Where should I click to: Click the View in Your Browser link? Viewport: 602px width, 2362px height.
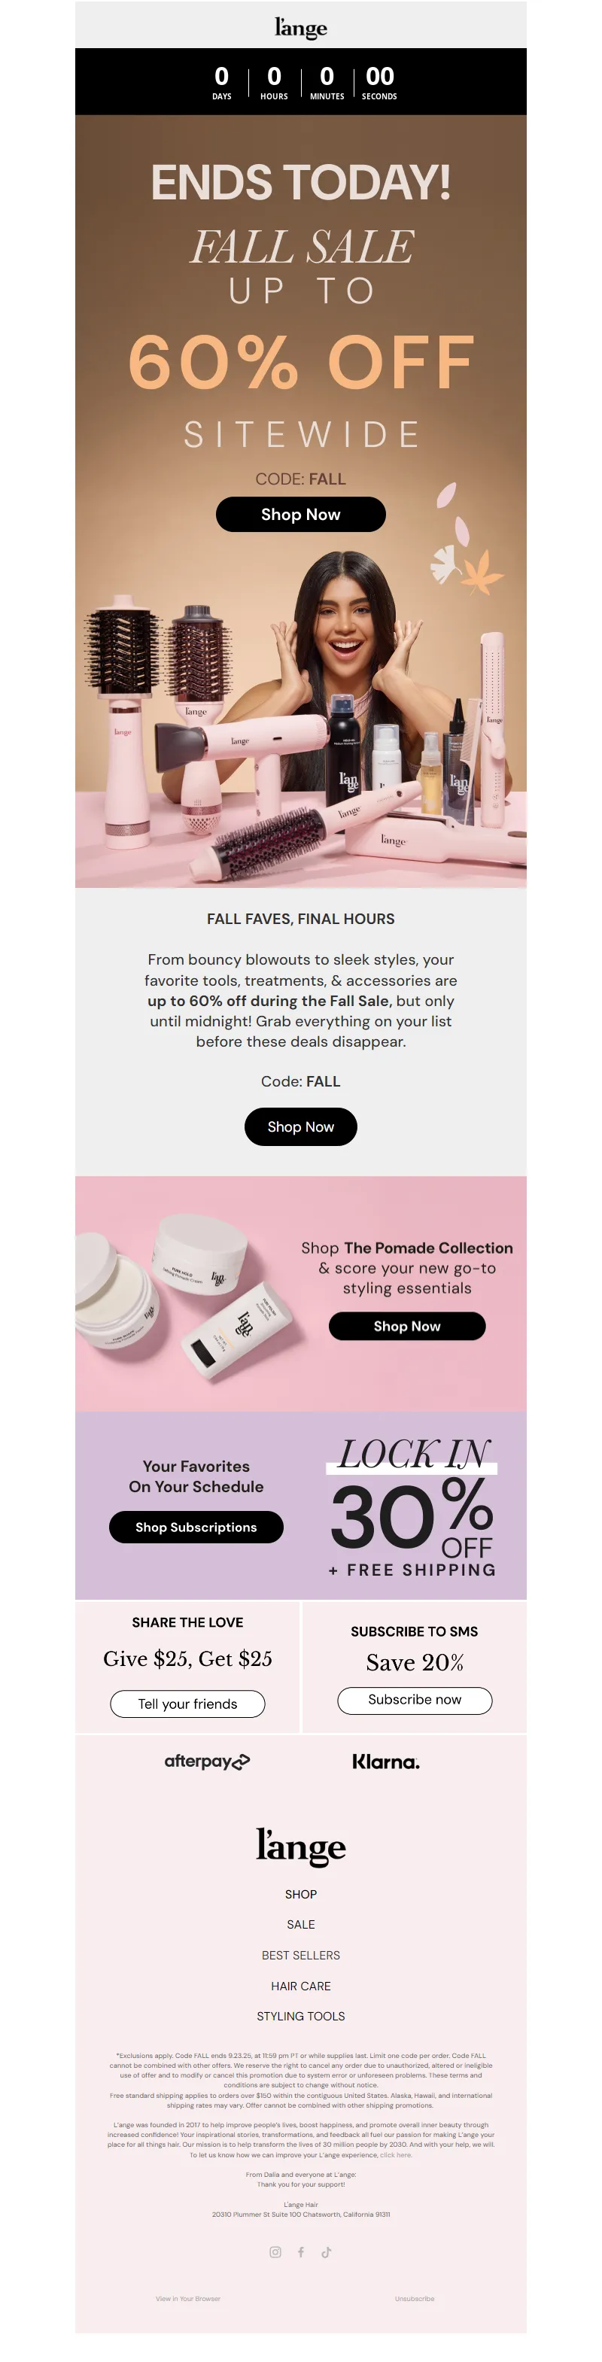(x=188, y=2298)
